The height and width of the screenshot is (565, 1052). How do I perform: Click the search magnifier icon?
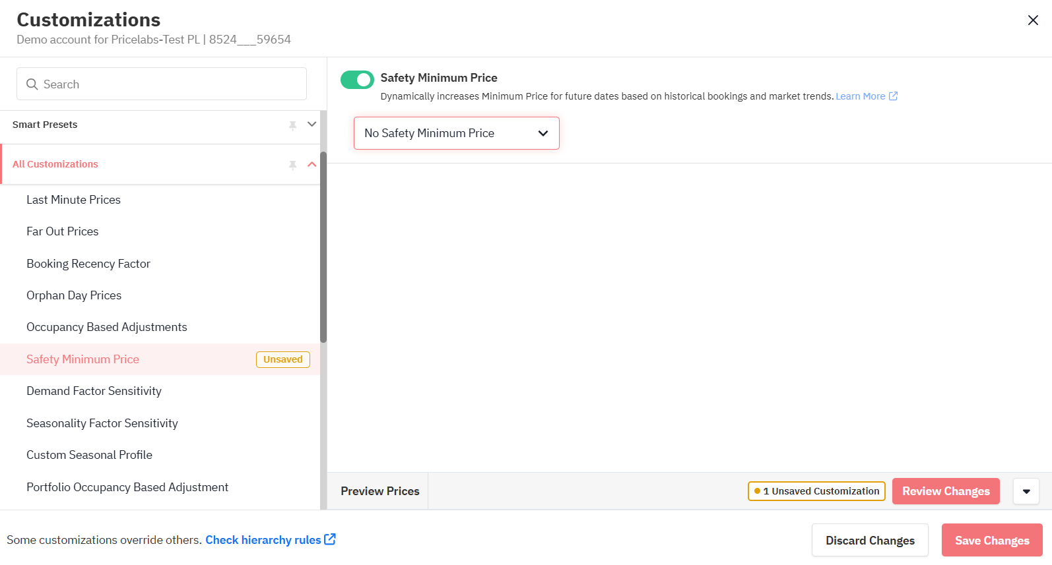click(x=32, y=84)
